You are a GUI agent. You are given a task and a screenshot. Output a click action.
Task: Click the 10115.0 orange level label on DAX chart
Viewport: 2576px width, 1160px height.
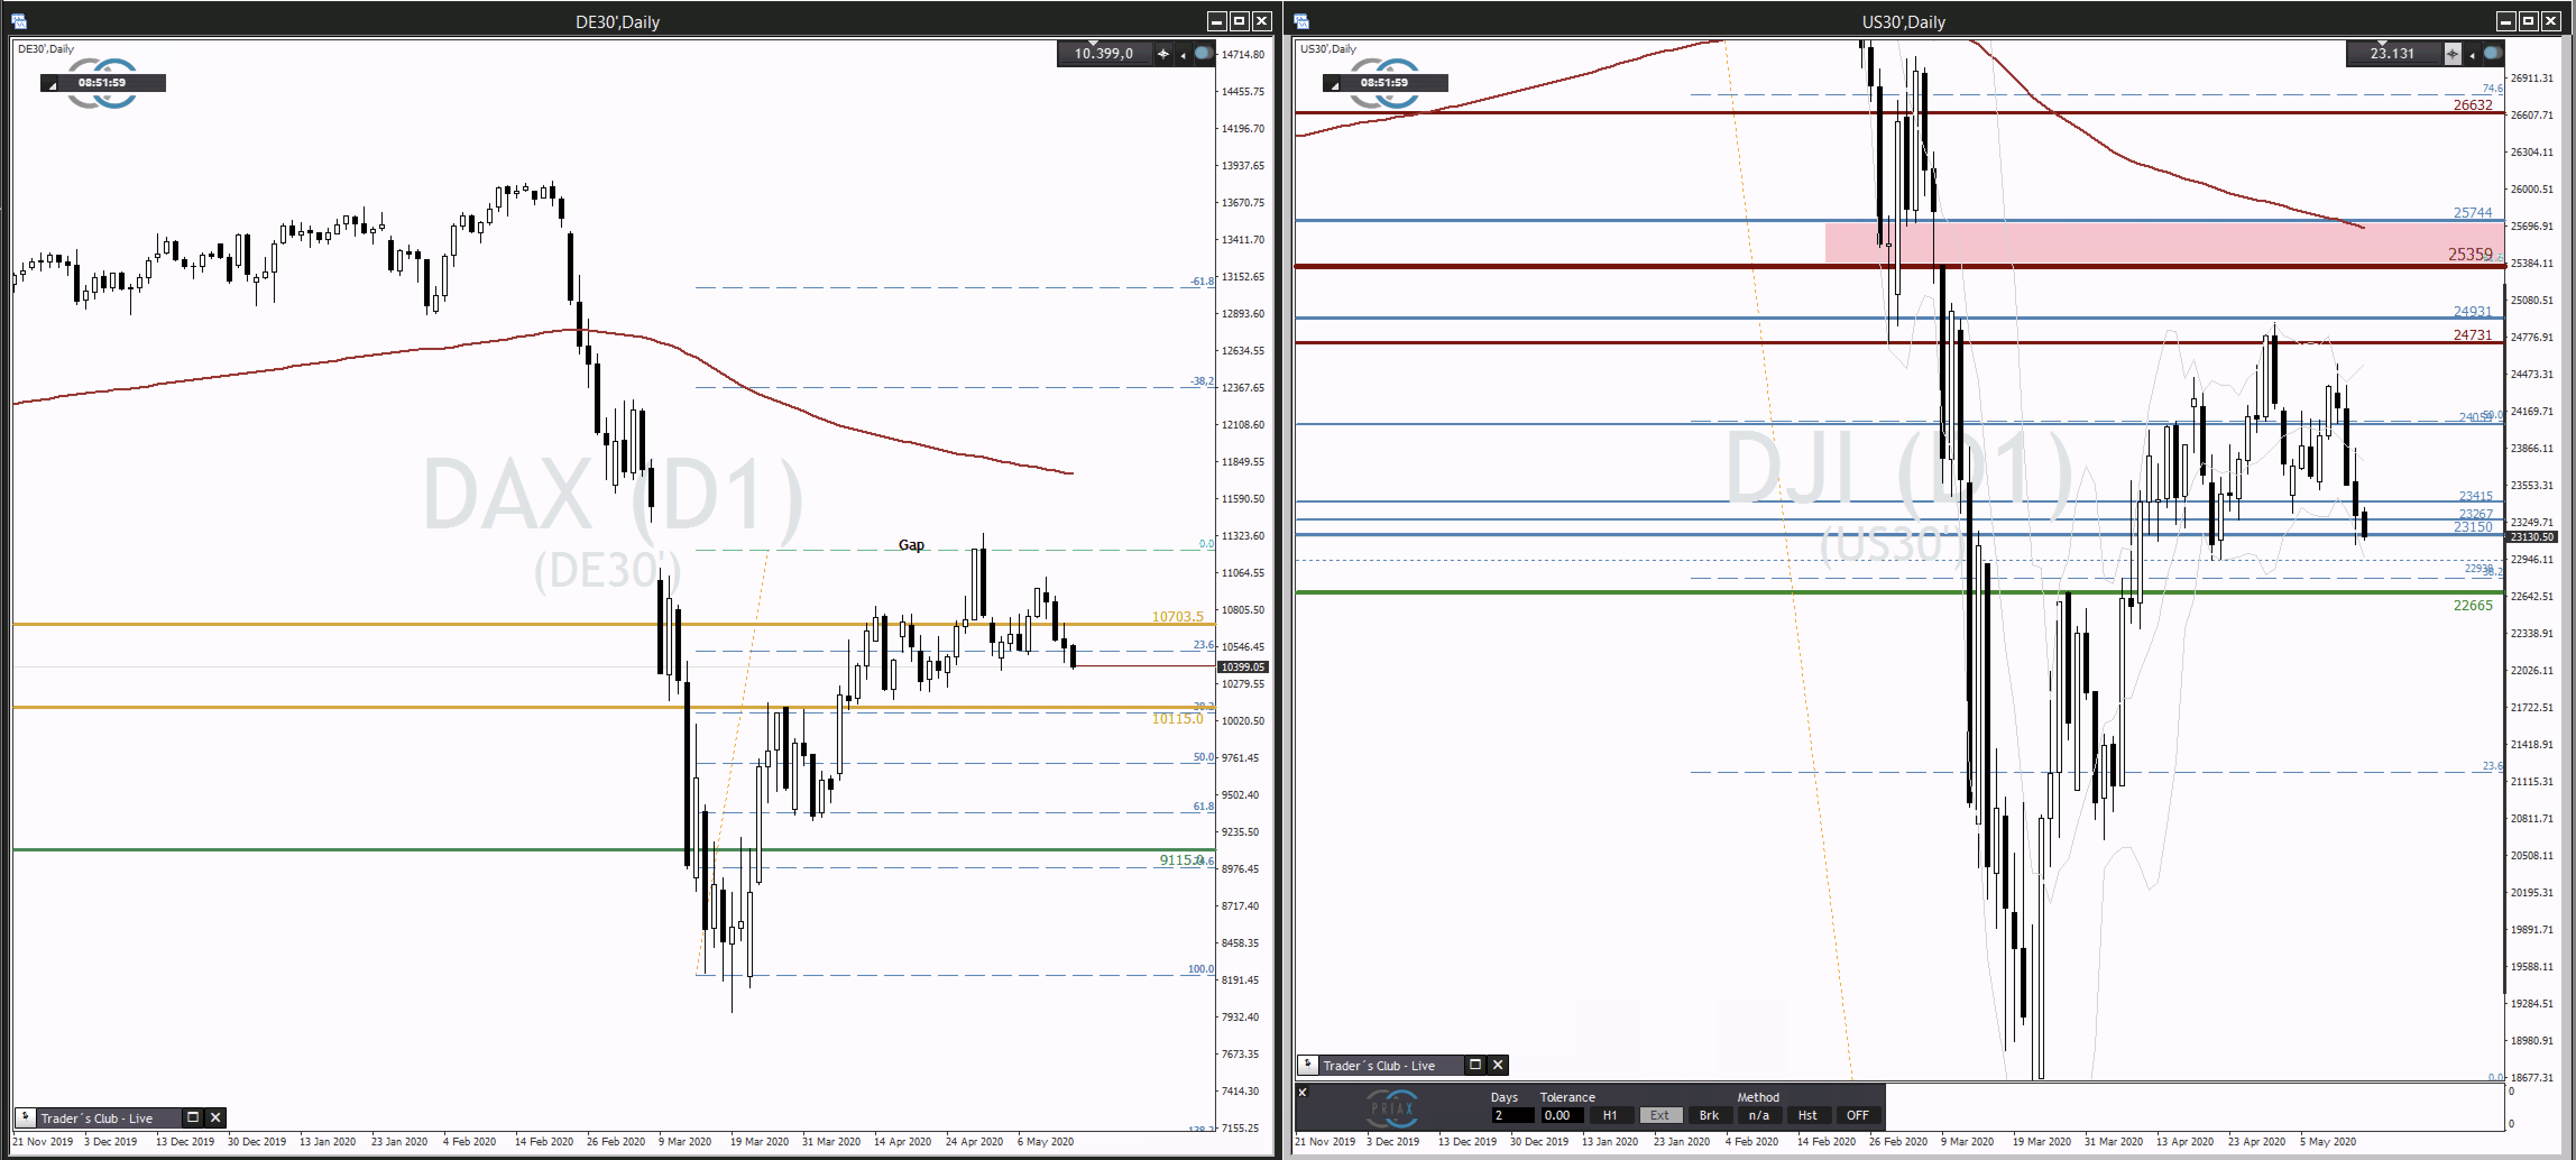click(x=1177, y=718)
